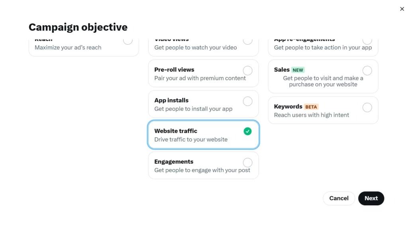Click the App installs card title
This screenshot has height=226, width=408.
click(x=171, y=100)
